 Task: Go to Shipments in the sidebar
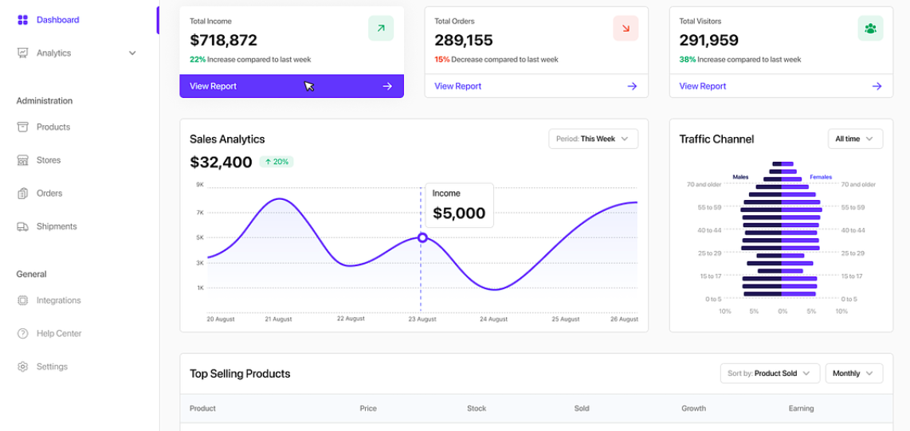[57, 227]
